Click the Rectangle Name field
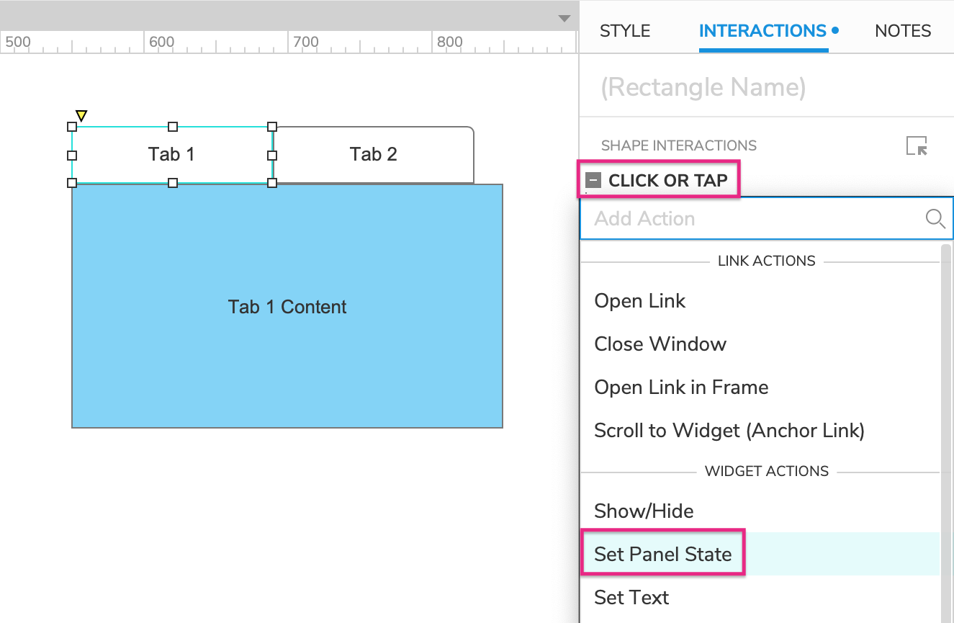The height and width of the screenshot is (623, 954). pyautogui.click(x=703, y=87)
